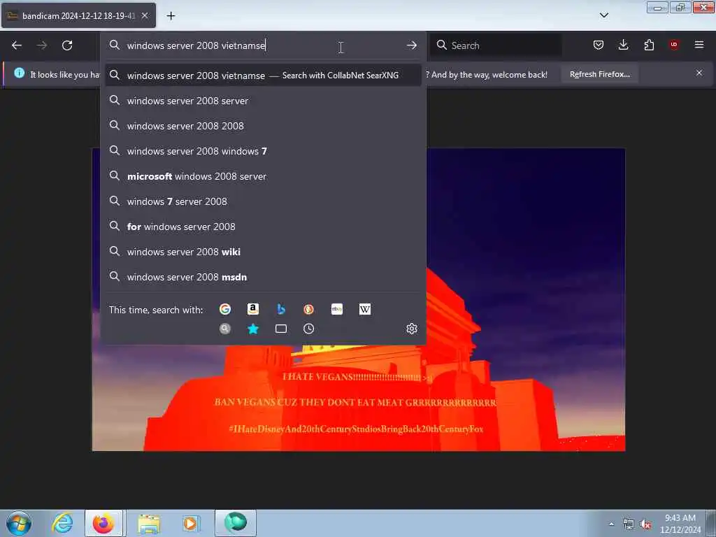Select suggestion for windows server 2008
Viewport: 716px width, 537px height.
(x=263, y=227)
